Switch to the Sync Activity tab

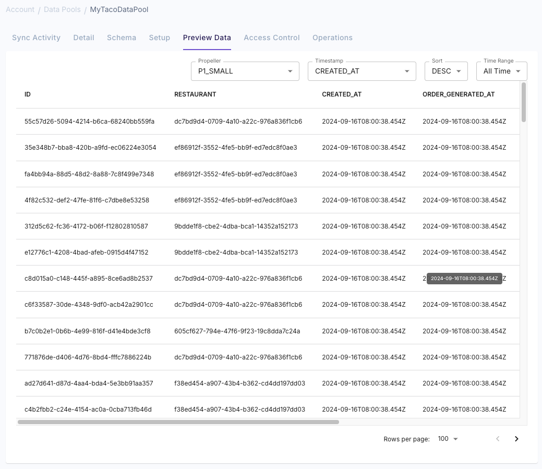coord(36,38)
